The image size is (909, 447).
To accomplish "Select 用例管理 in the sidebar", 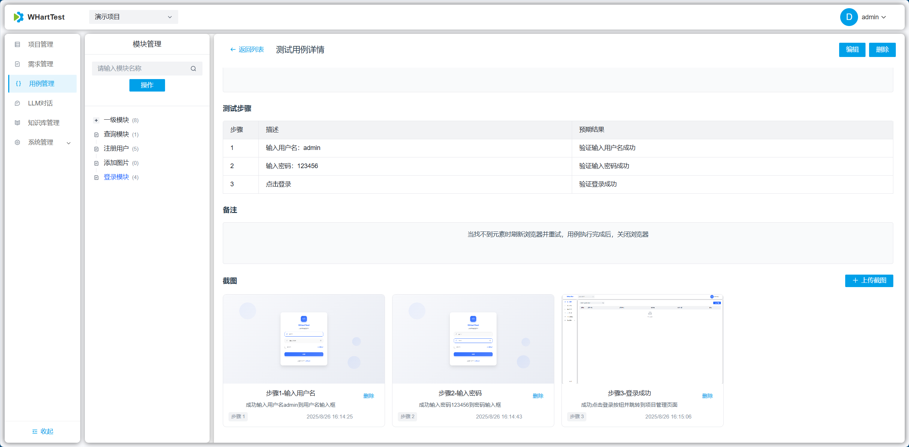I will tap(42, 84).
